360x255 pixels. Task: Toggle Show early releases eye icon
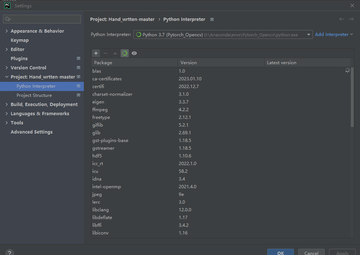[134, 53]
